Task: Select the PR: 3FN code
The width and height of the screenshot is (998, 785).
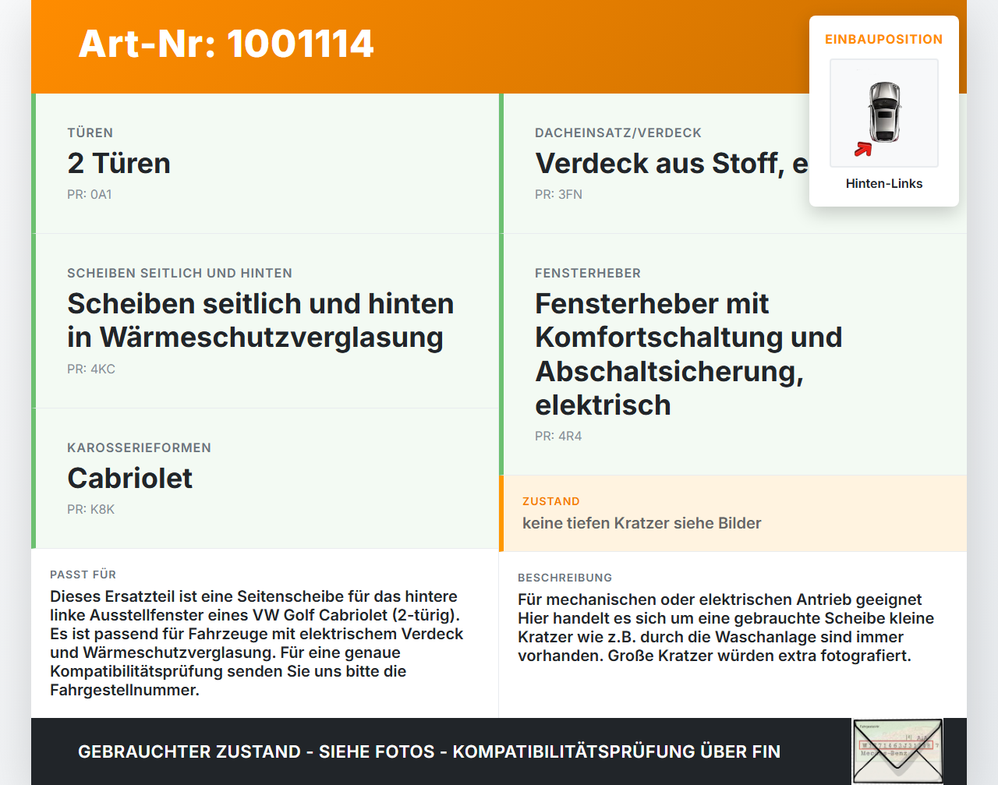Action: coord(558,194)
